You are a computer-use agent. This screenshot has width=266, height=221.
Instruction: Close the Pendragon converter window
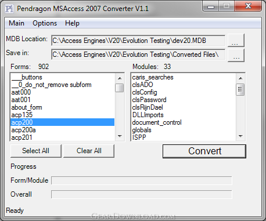point(248,6)
